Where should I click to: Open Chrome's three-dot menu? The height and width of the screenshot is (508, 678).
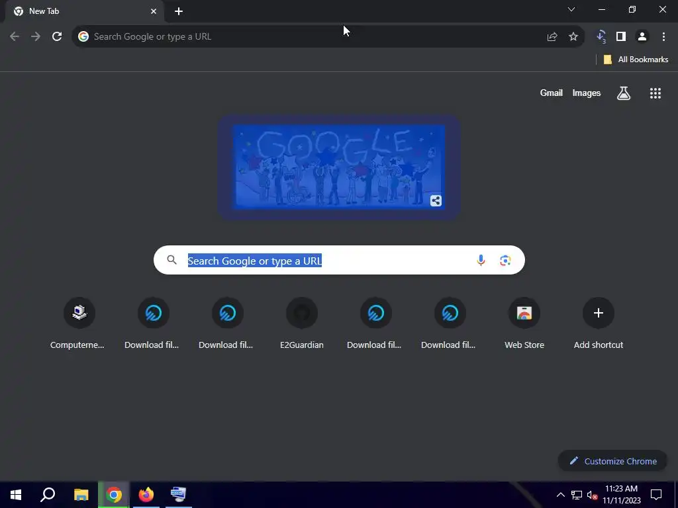663,37
